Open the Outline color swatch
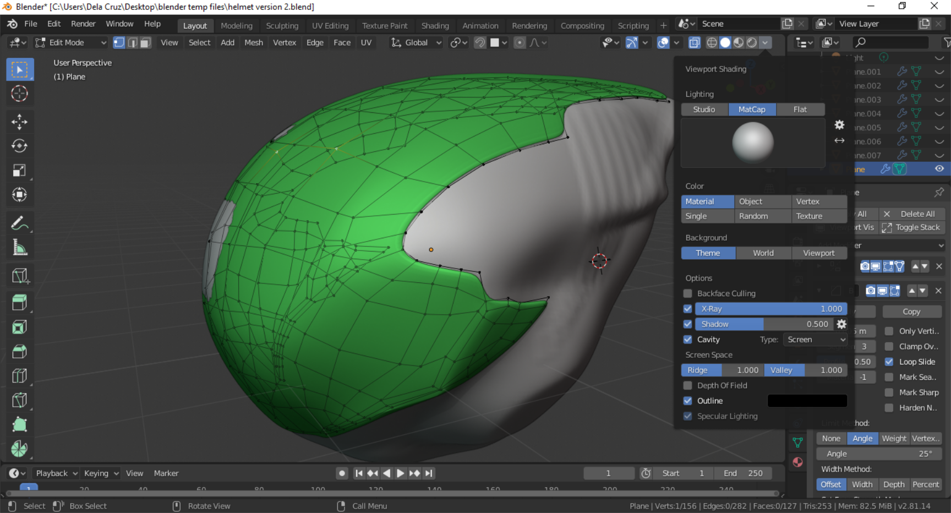The width and height of the screenshot is (951, 513). tap(807, 401)
